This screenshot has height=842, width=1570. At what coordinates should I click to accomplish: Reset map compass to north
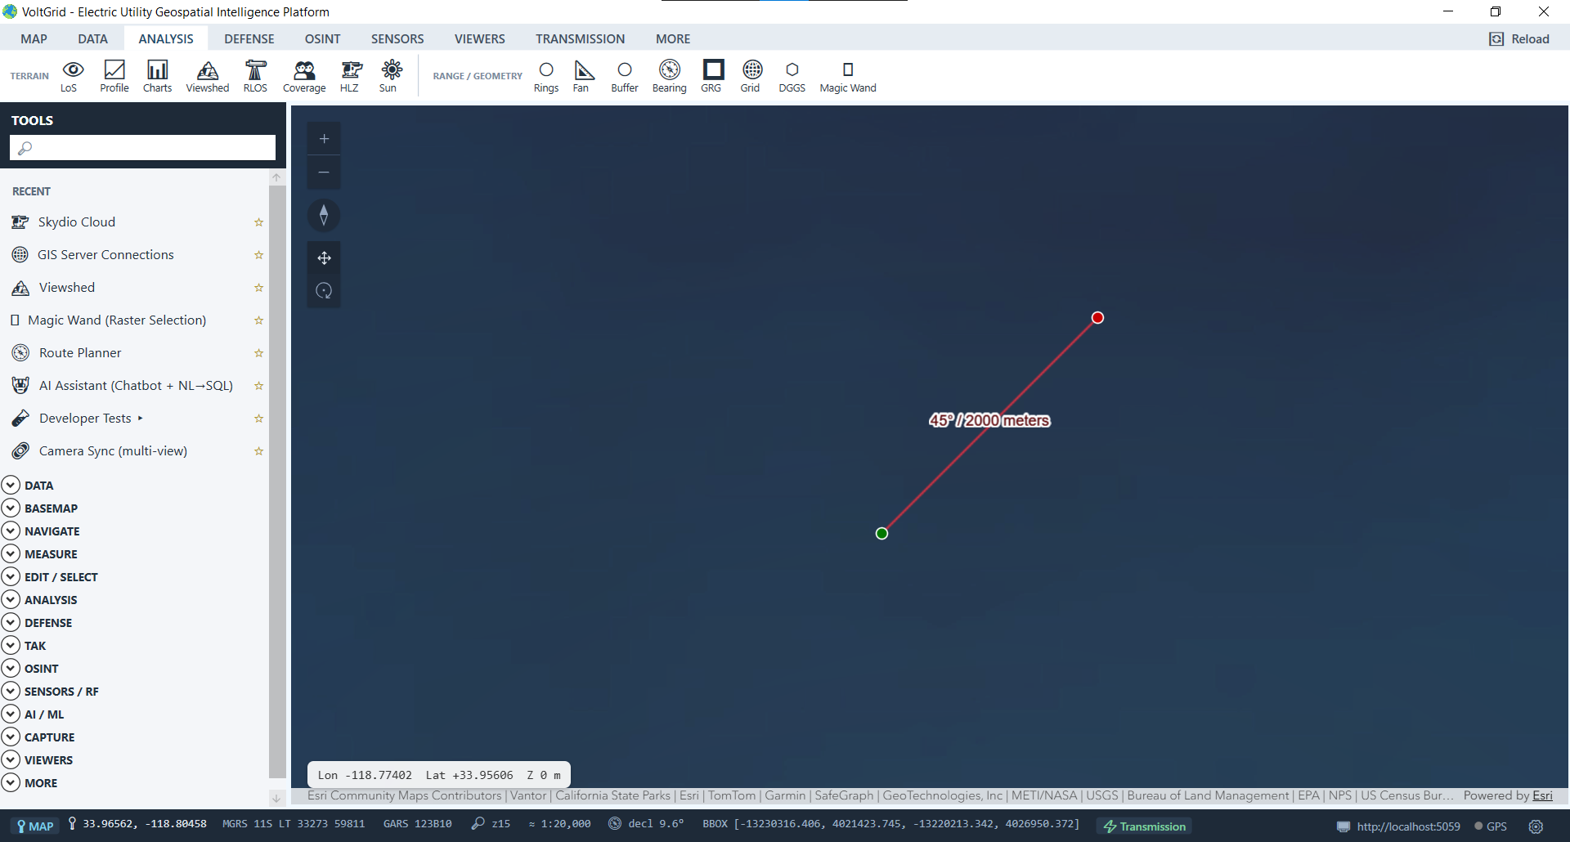click(324, 215)
